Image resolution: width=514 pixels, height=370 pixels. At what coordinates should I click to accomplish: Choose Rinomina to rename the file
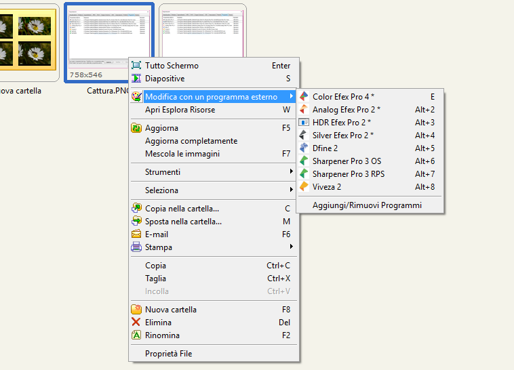(x=163, y=335)
